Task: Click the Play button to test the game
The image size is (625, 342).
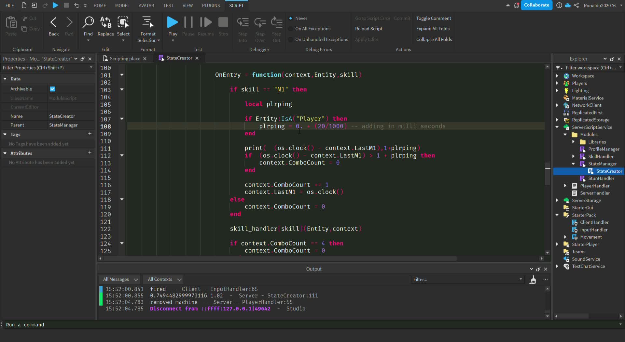Action: pyautogui.click(x=173, y=22)
